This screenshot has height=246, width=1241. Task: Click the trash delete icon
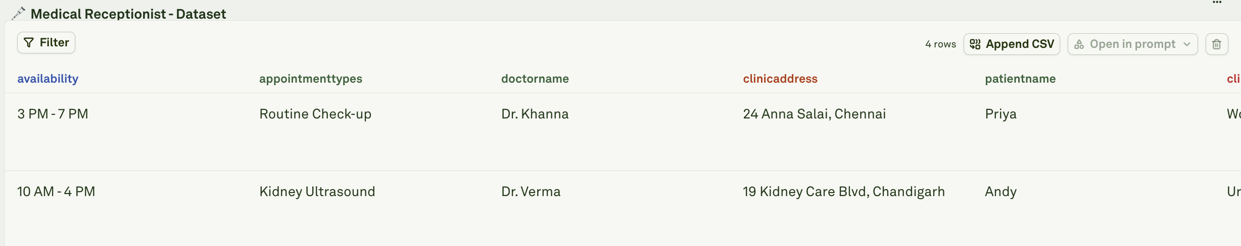coord(1217,44)
